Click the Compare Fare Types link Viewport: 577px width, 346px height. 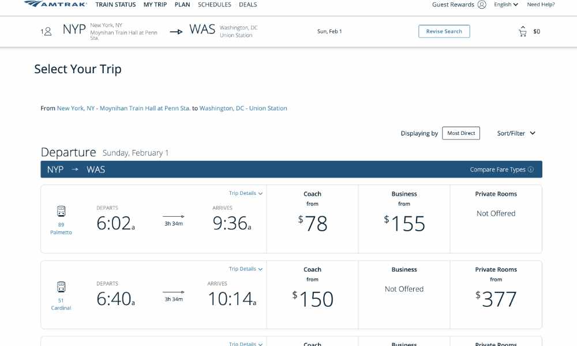point(497,170)
